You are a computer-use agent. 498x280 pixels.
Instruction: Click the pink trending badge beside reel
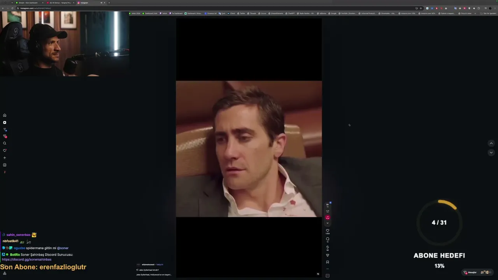(x=328, y=217)
